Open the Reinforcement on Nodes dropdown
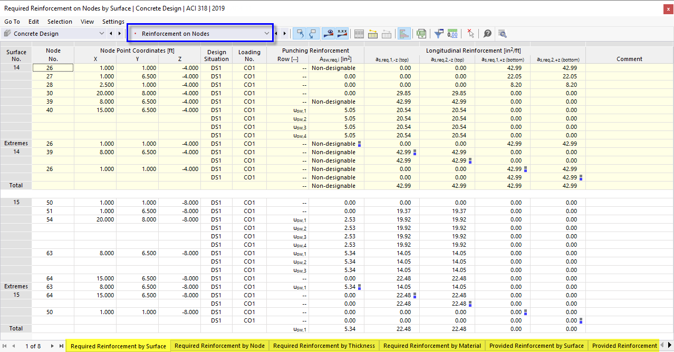The width and height of the screenshot is (674, 352). click(x=266, y=33)
